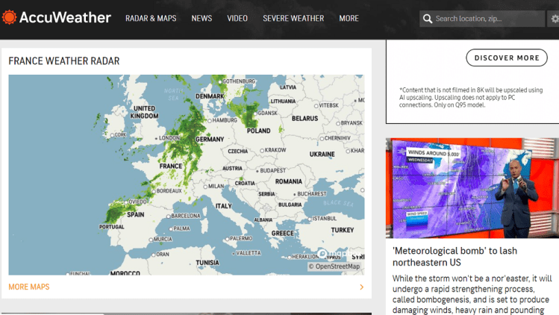Open the 'Meteorological bomb' article headline
This screenshot has width=559, height=315.
coord(455,257)
